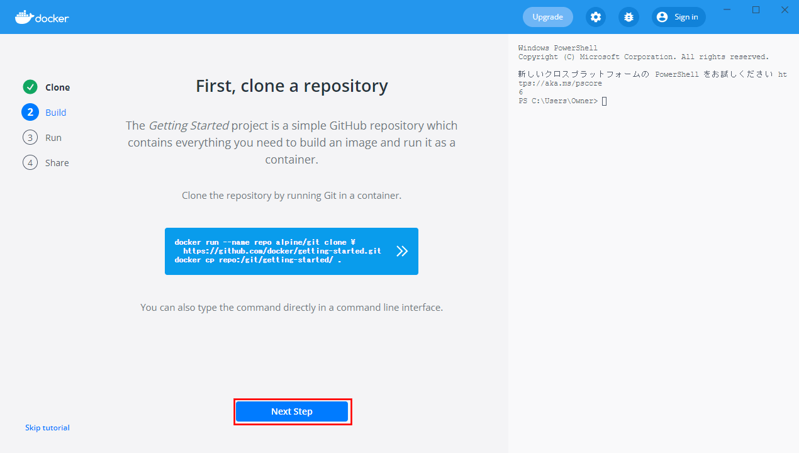This screenshot has width=799, height=453.
Task: Click 'You can also type the command' text
Action: 291,308
